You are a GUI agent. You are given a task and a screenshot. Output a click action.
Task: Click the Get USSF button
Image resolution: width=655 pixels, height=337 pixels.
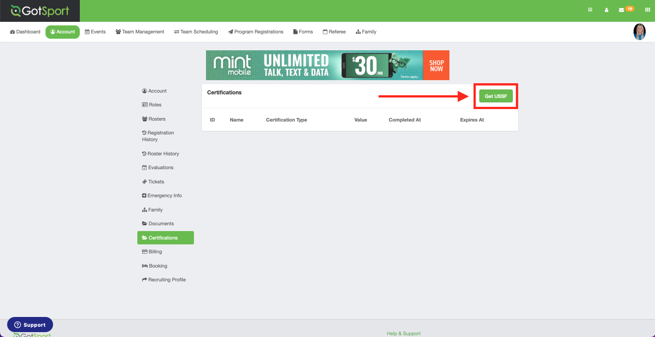[x=496, y=96]
